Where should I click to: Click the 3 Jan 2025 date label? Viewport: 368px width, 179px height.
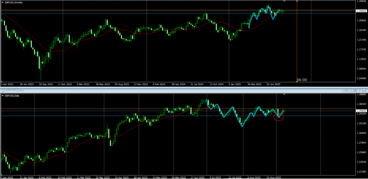tap(7, 178)
